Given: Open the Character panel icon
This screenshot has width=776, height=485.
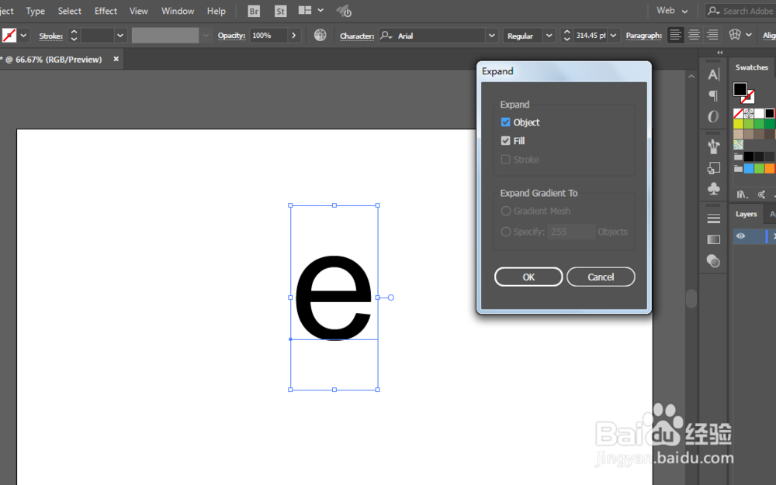Looking at the screenshot, I should pos(713,74).
